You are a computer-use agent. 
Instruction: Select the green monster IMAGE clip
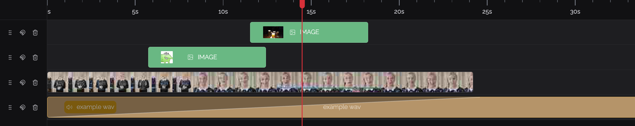tap(207, 57)
